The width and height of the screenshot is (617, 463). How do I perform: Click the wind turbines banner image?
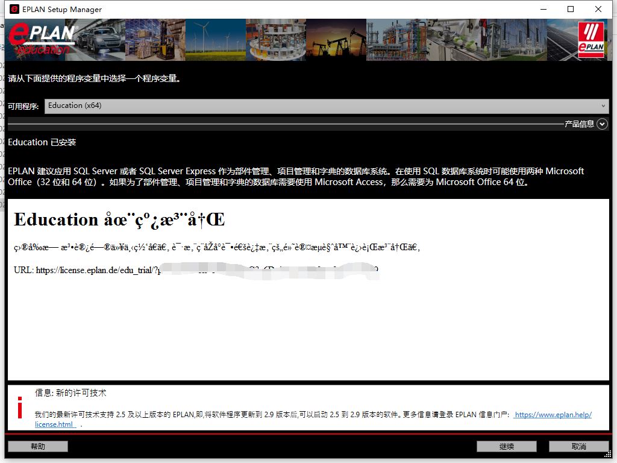pyautogui.click(x=215, y=40)
